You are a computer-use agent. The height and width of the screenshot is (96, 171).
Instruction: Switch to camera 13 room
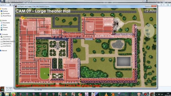coord(57,32)
